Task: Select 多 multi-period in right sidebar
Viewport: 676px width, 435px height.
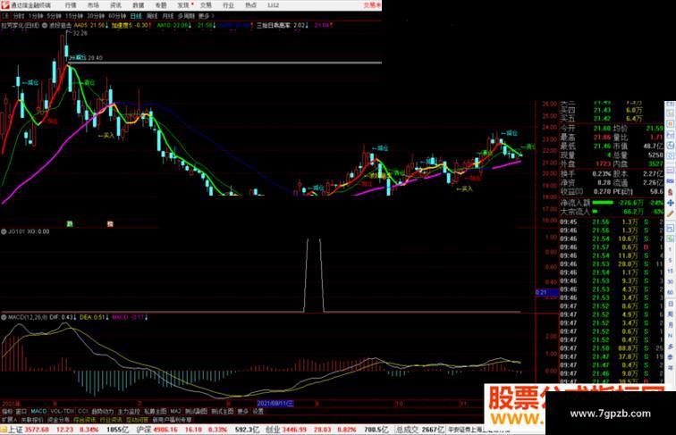Action: pyautogui.click(x=670, y=347)
